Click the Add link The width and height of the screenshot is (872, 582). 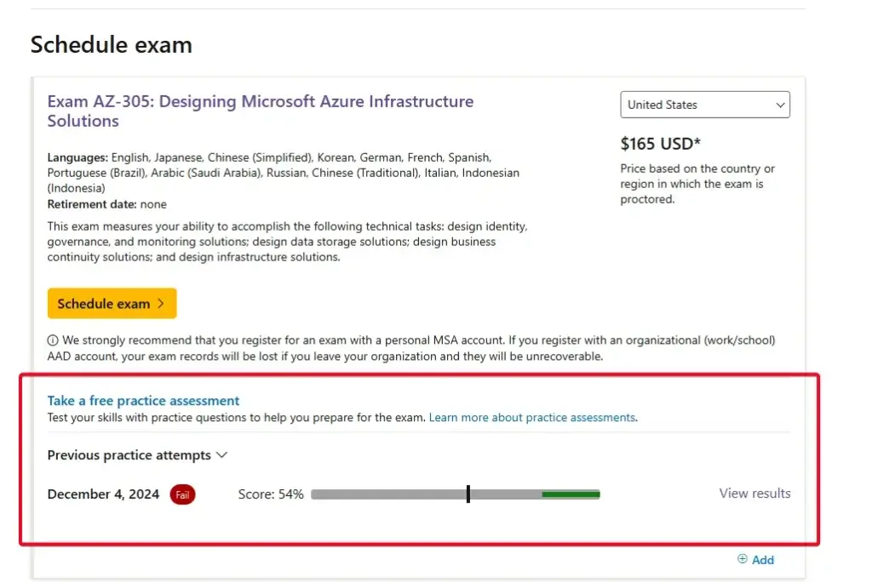[762, 560]
